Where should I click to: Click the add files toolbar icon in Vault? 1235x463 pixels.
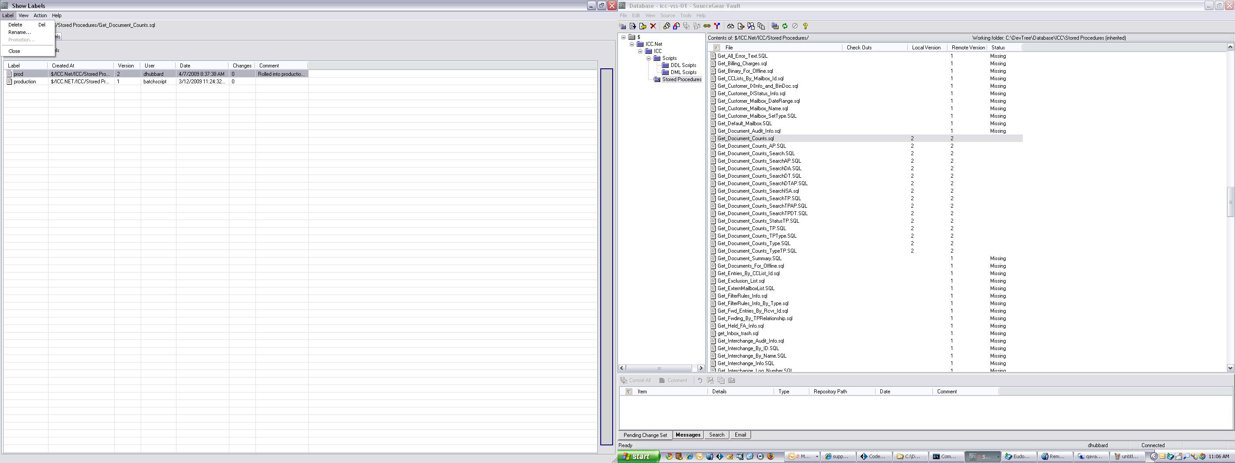click(633, 26)
